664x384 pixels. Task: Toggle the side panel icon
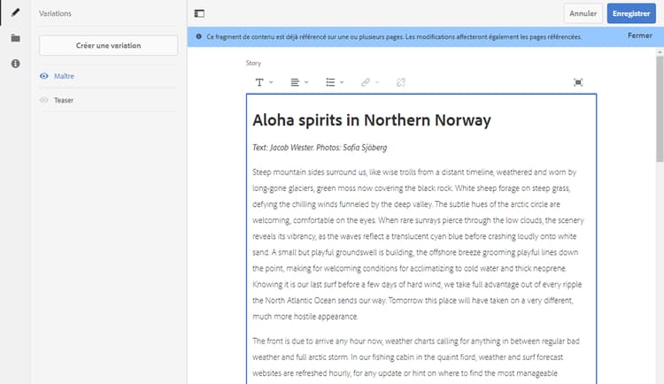point(199,13)
